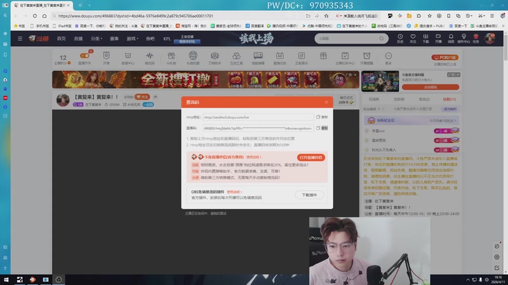Open the 斗鱼官方福利服 game thumbnail
This screenshot has width=508, height=285.
click(380, 81)
